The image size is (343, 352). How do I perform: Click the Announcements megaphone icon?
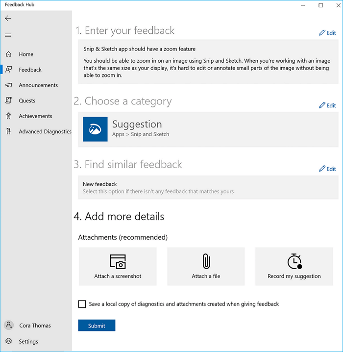click(x=8, y=85)
